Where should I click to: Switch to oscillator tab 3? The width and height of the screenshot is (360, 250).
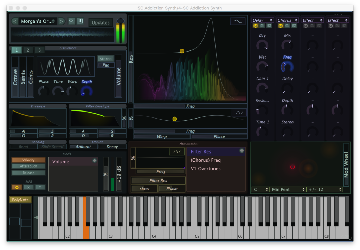coord(39,50)
